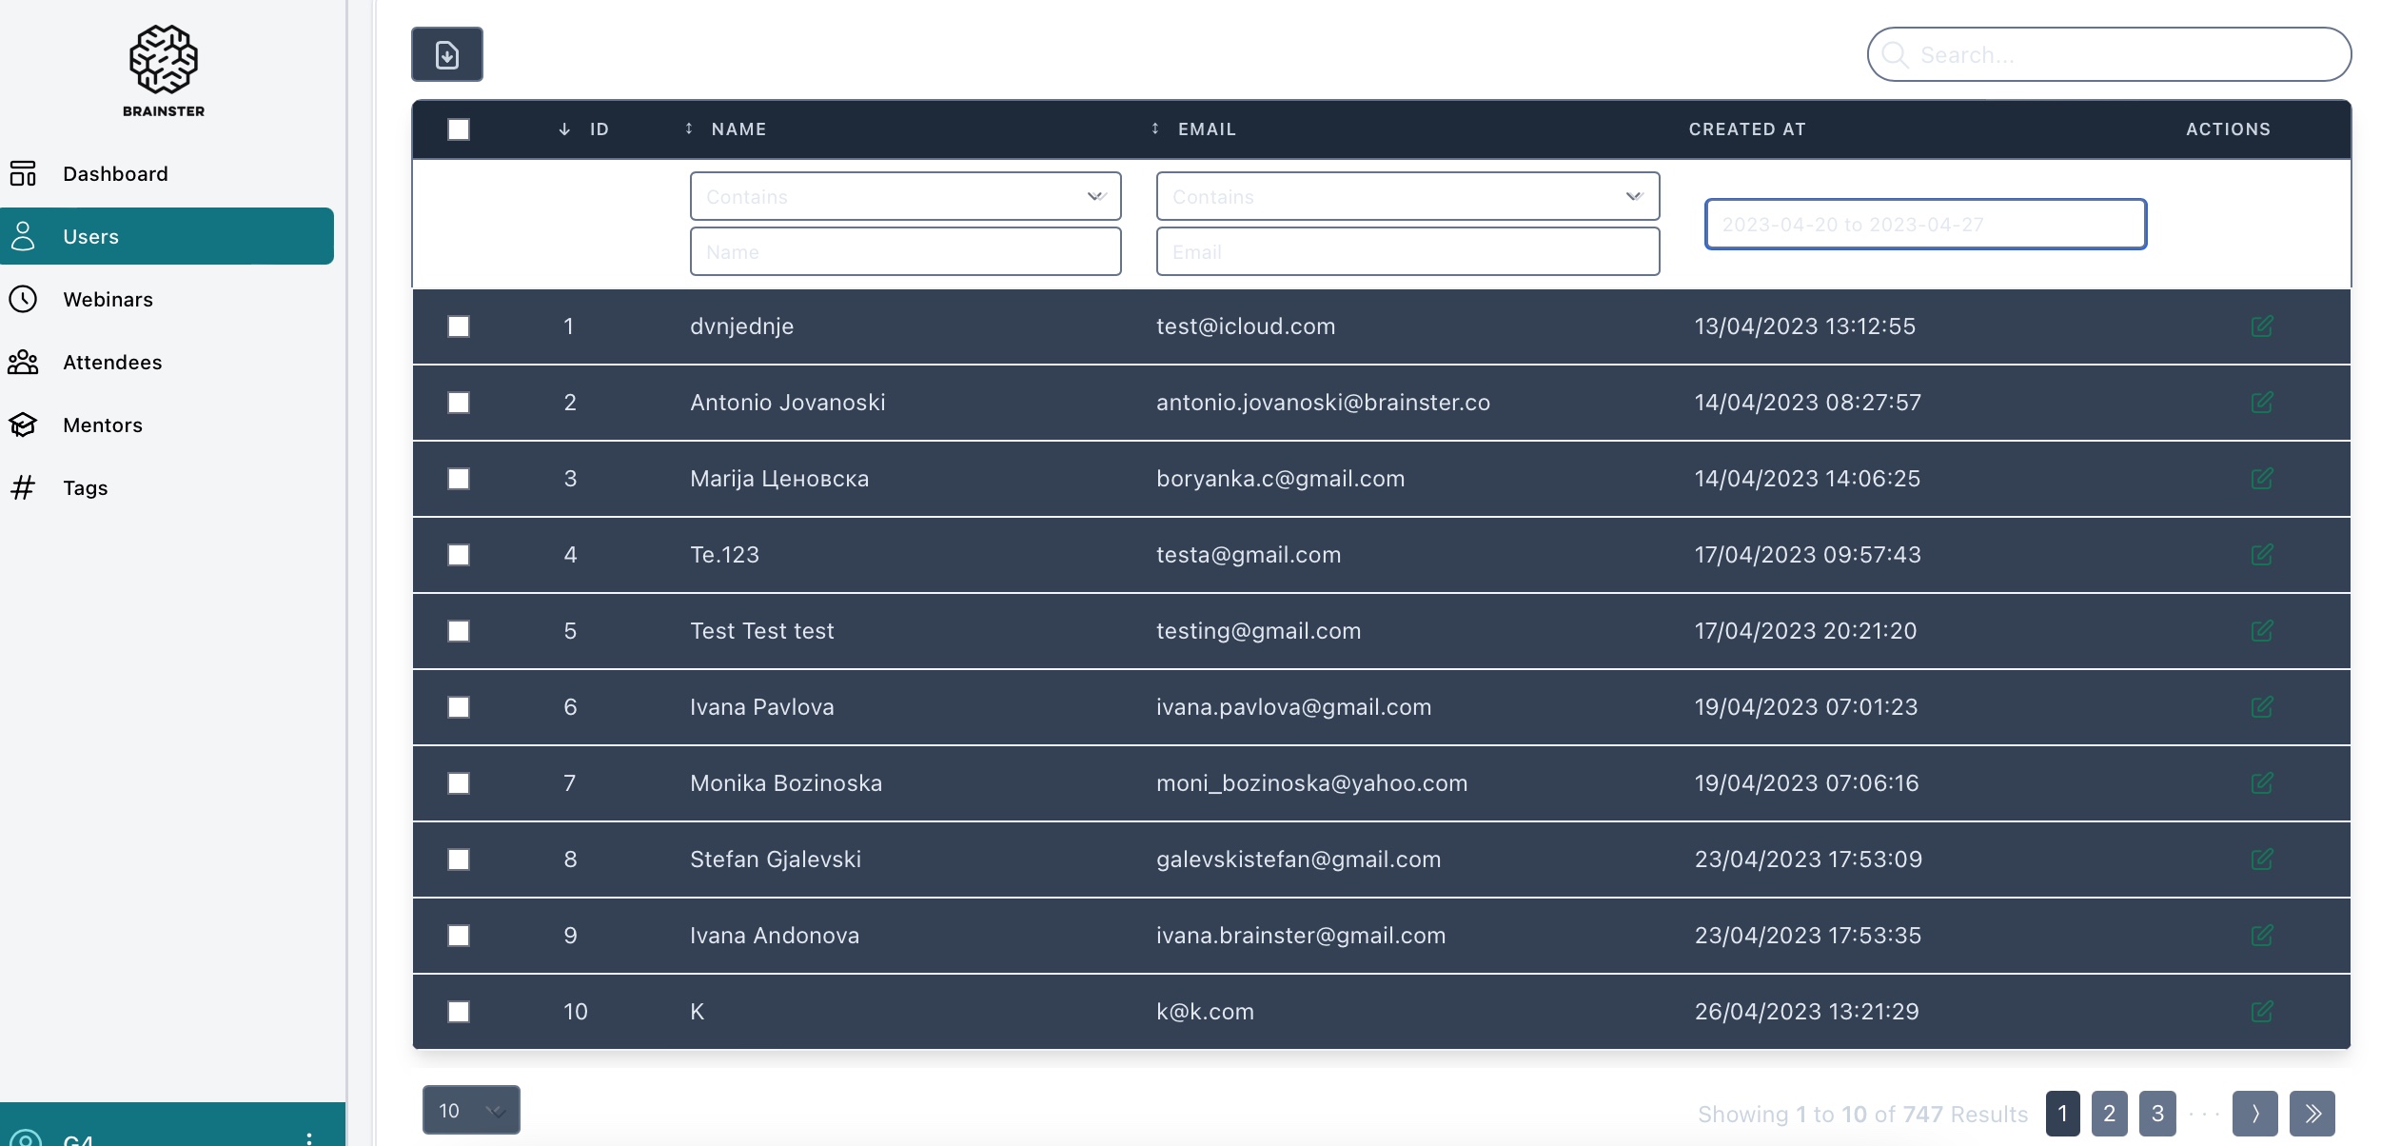
Task: Focus the Created At date range field
Action: [x=1925, y=225]
